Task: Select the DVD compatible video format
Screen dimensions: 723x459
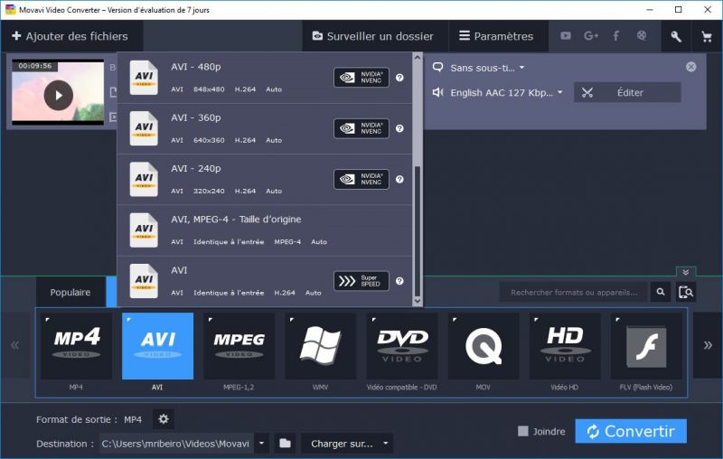Action: pyautogui.click(x=402, y=346)
